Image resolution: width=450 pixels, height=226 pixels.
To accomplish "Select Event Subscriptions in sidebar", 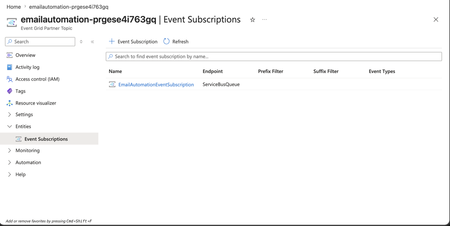I will [46, 139].
